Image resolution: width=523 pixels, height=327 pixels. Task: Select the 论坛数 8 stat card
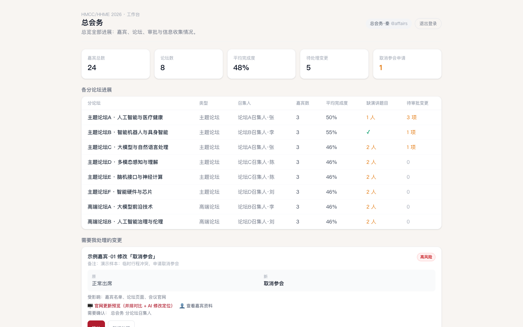coord(188,64)
